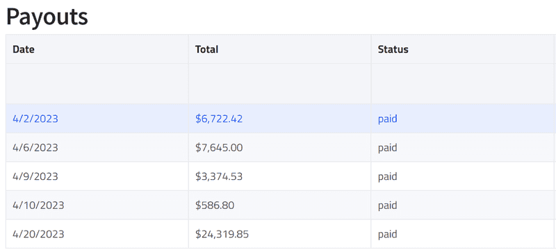
Task: Sort by the Total column header
Action: (279, 49)
